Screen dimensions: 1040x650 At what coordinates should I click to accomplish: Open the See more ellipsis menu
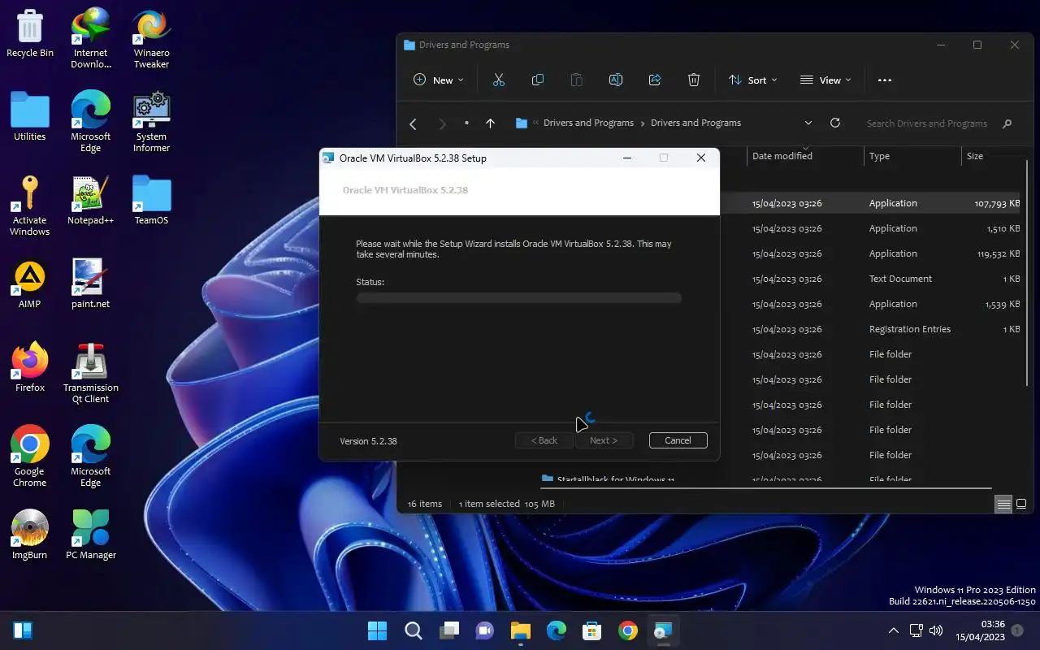[885, 80]
